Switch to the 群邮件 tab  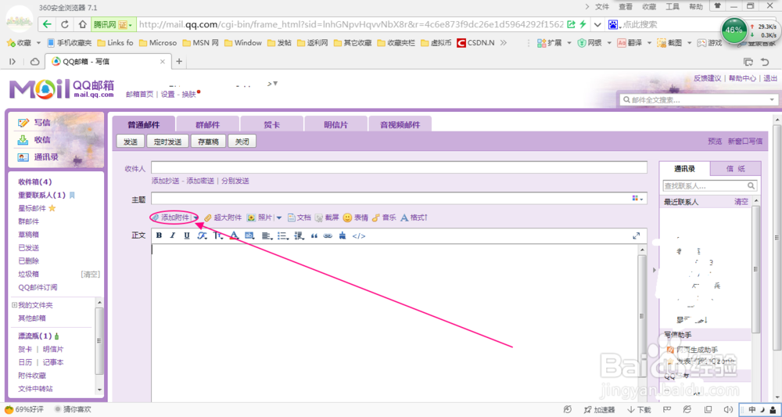point(207,124)
